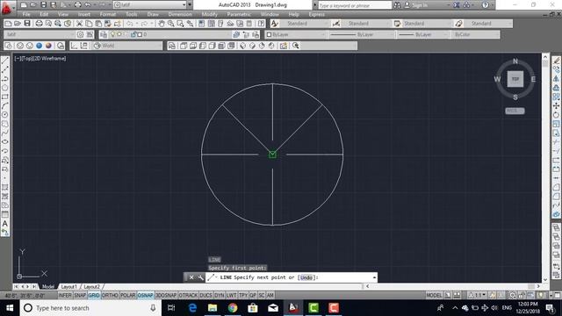Open the AutoCAD application menu logo

click(x=6, y=8)
